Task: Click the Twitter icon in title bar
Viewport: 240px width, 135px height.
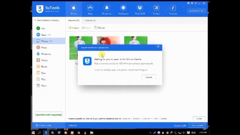Action: click(x=188, y=3)
